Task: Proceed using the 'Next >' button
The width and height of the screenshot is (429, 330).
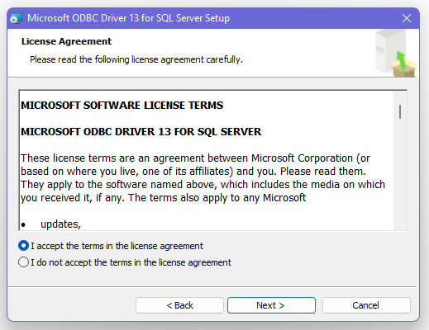Action: (271, 305)
